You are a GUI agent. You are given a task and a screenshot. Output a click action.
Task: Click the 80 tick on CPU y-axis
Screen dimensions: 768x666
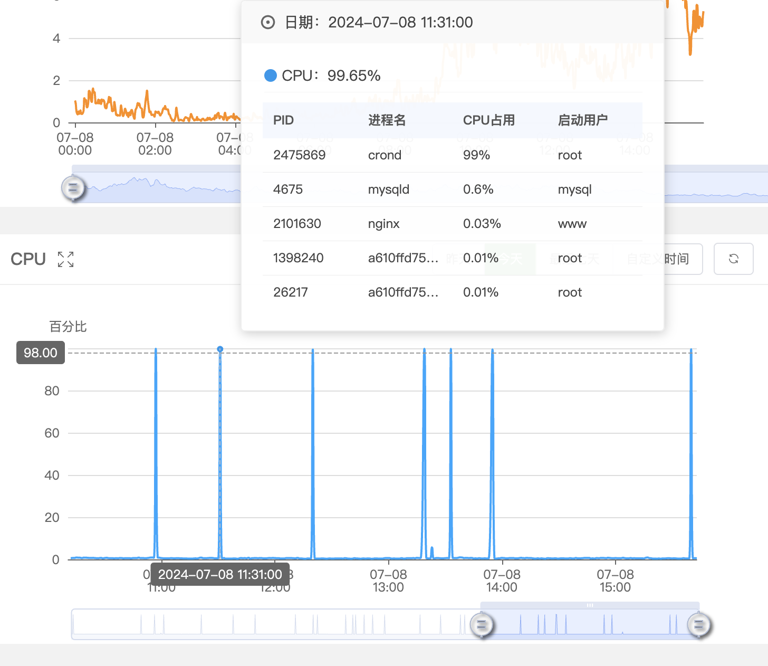tap(52, 391)
